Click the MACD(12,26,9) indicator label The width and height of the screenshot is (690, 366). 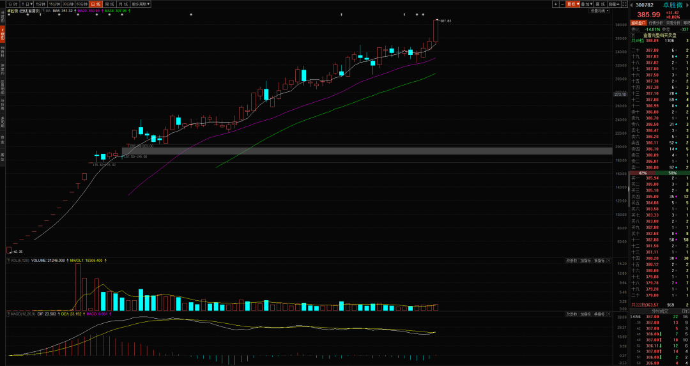pyautogui.click(x=22, y=314)
